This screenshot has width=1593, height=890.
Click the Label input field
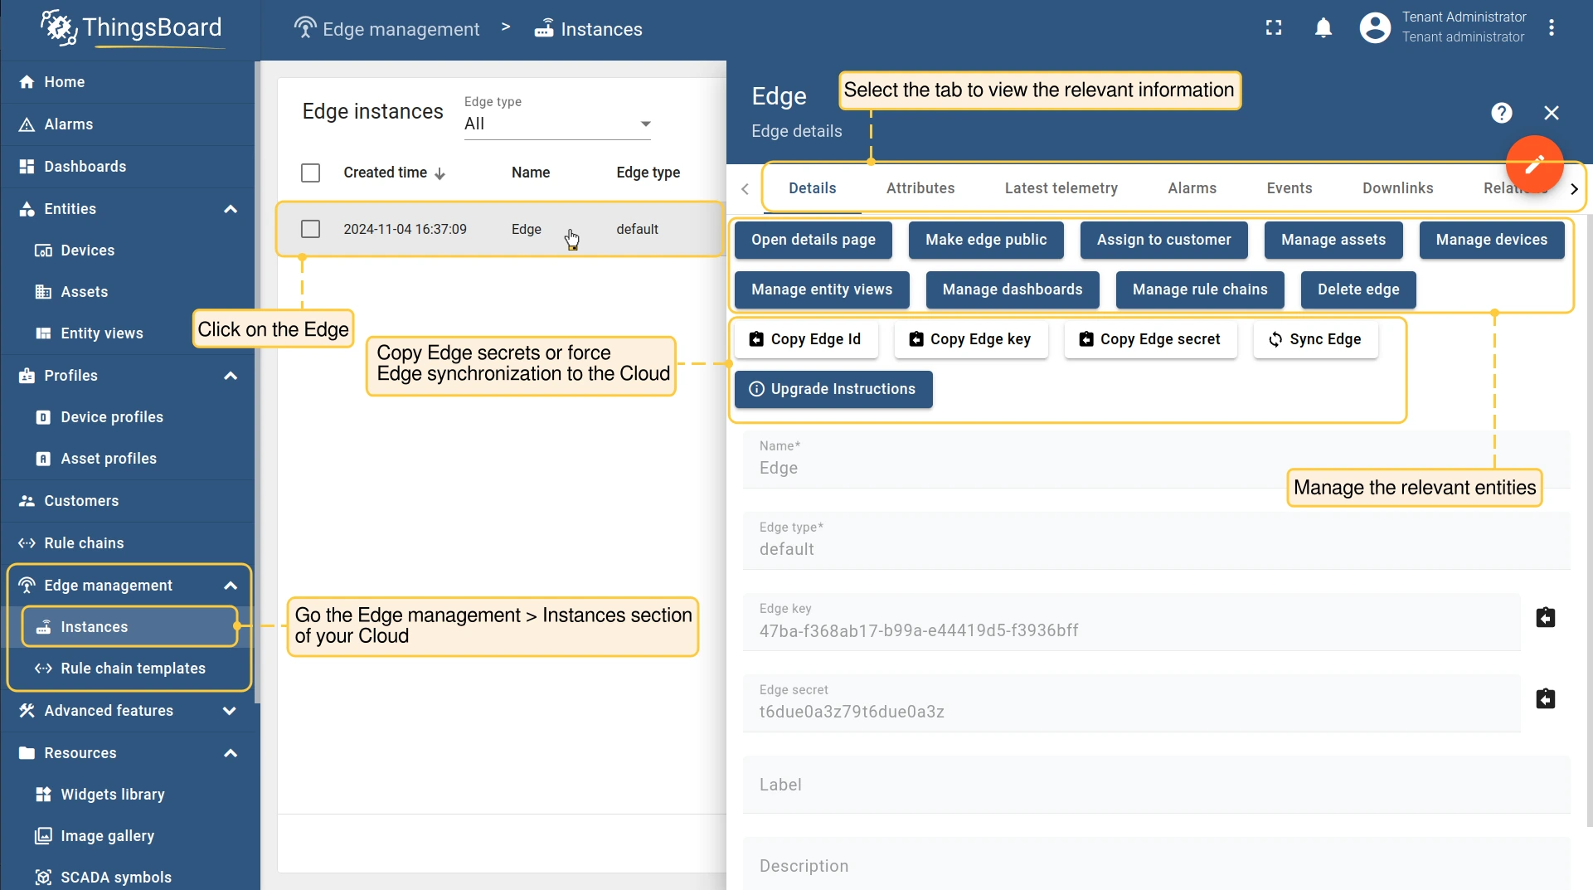(1156, 785)
